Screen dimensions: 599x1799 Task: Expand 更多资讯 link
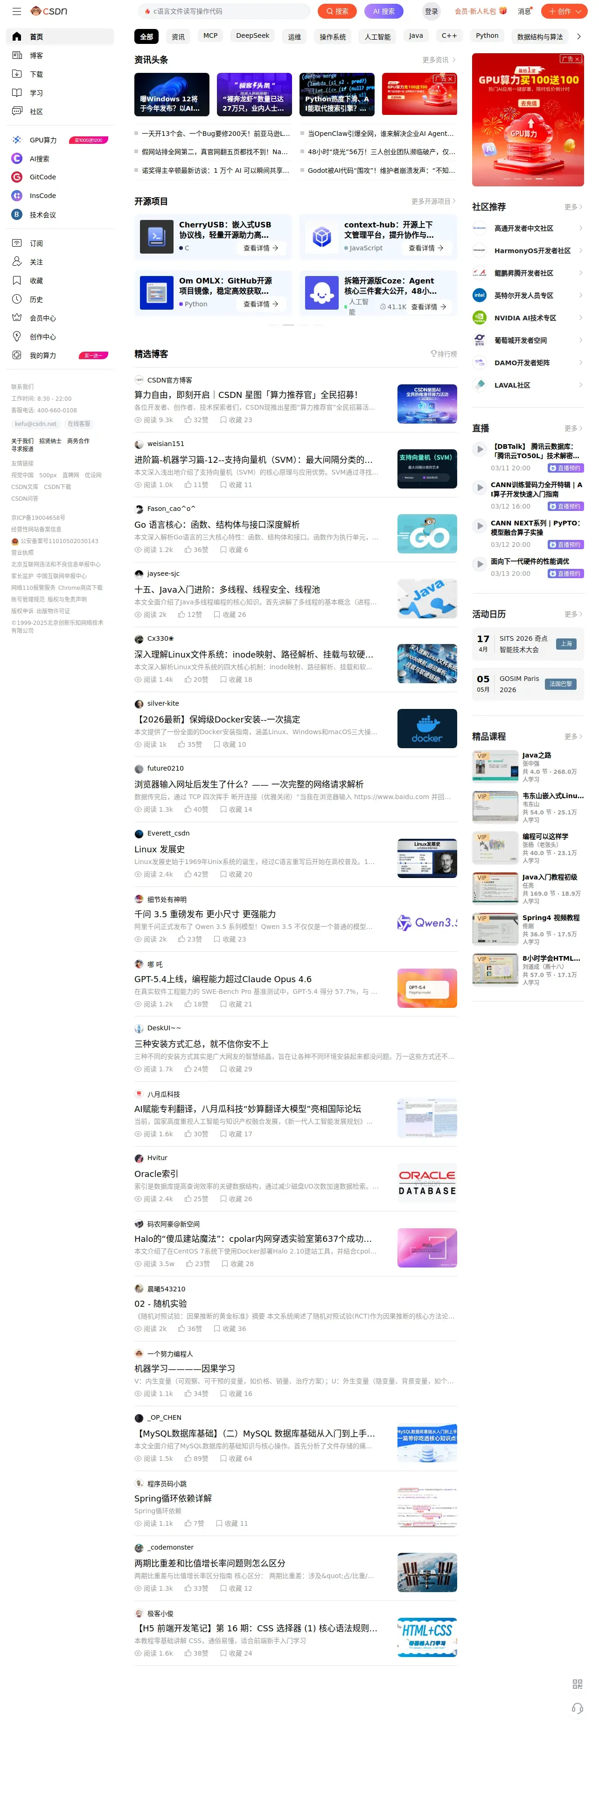pyautogui.click(x=439, y=60)
